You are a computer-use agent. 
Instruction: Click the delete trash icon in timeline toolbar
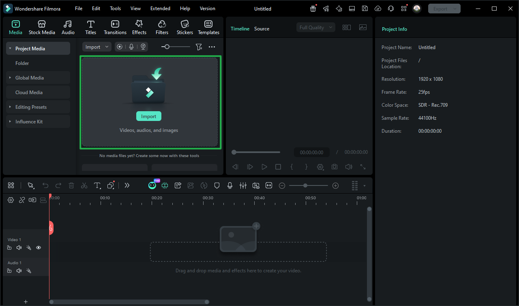71,185
